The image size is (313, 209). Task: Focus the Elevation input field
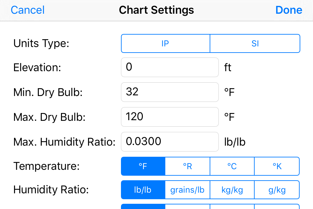coord(170,67)
